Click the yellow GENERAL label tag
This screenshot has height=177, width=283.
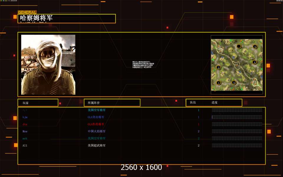click(x=27, y=12)
